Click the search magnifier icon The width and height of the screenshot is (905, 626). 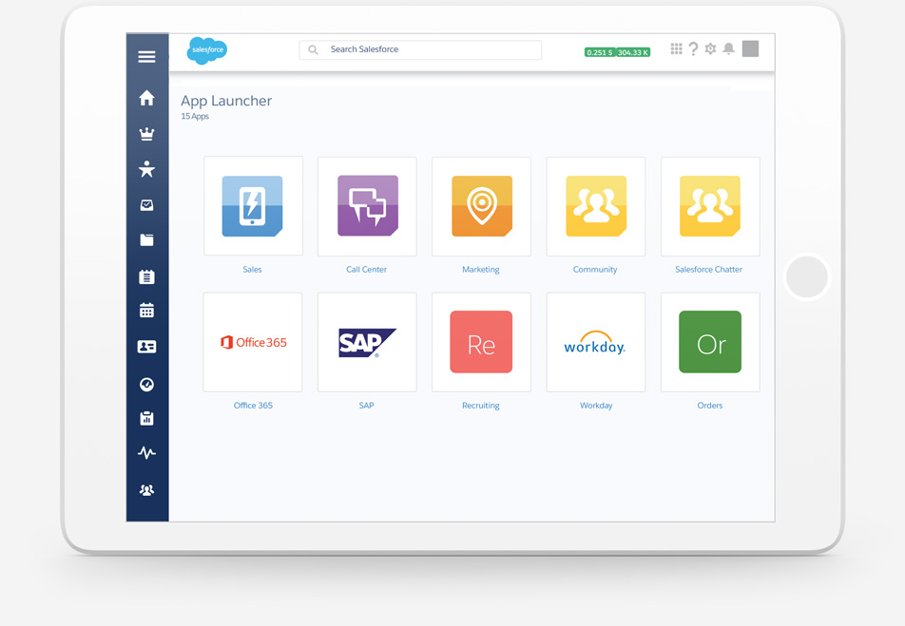[313, 49]
